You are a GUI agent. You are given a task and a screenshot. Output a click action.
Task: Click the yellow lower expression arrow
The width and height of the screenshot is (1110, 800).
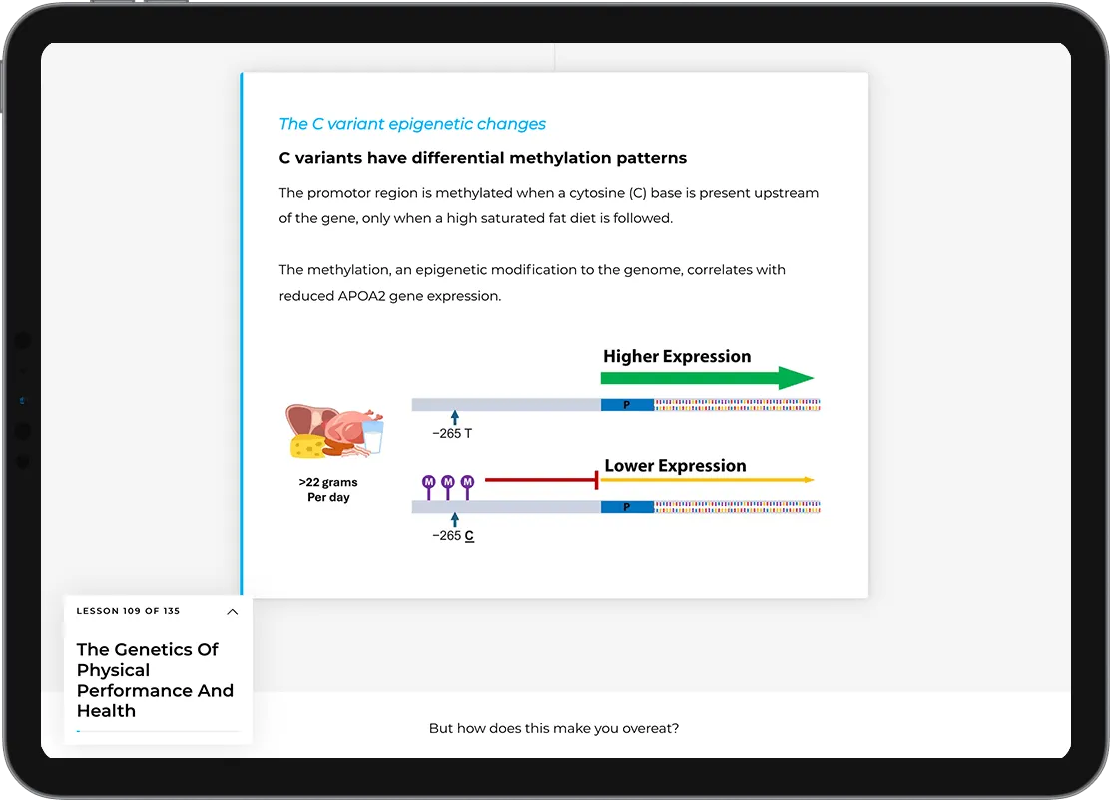pyautogui.click(x=707, y=480)
